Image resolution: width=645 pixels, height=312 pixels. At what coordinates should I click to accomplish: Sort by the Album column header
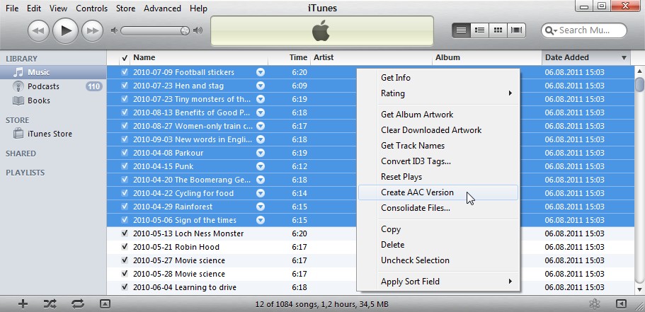point(487,57)
